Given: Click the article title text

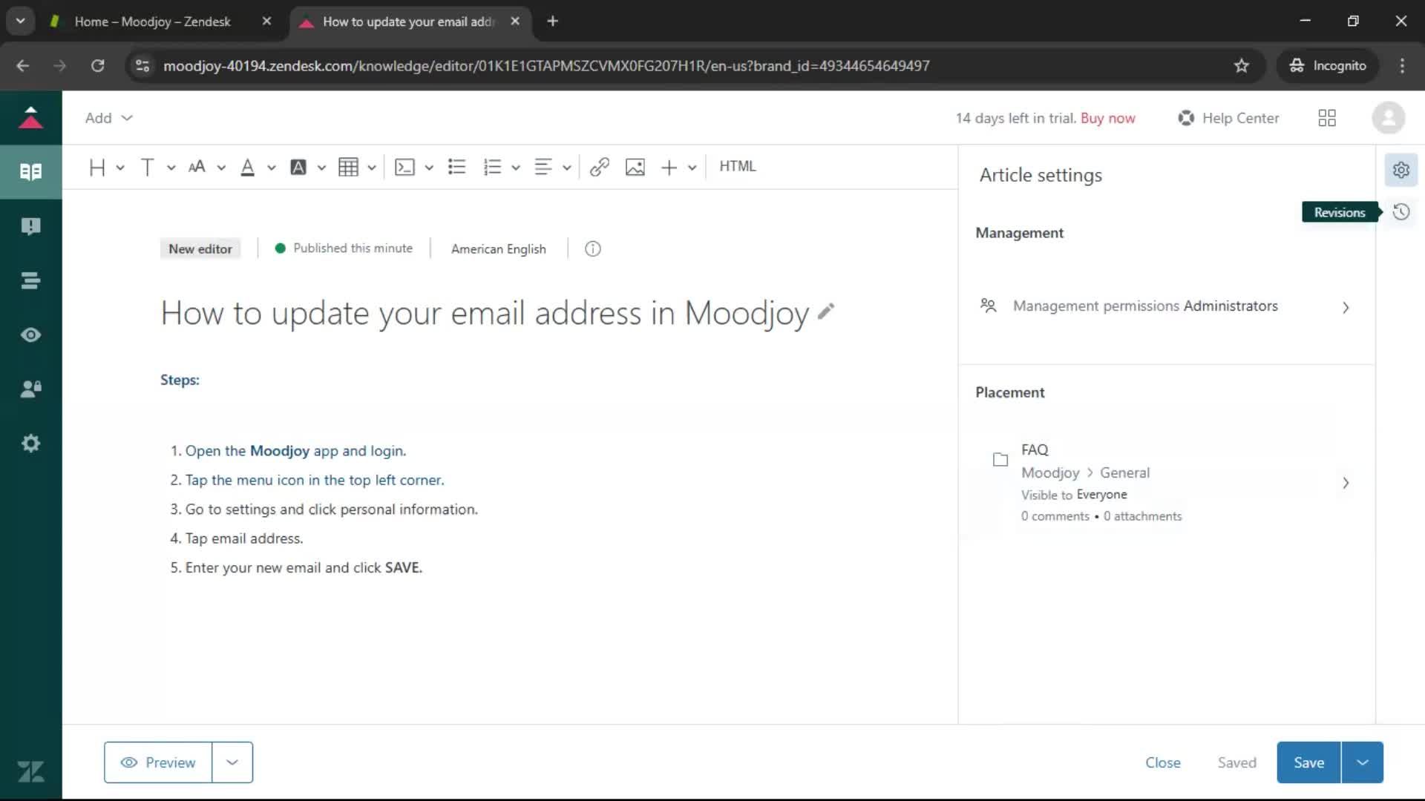Looking at the screenshot, I should coord(485,313).
